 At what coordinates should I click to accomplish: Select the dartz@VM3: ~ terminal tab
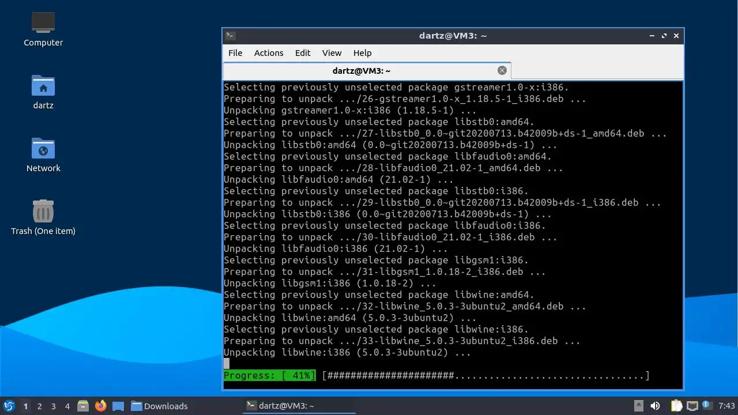point(367,70)
